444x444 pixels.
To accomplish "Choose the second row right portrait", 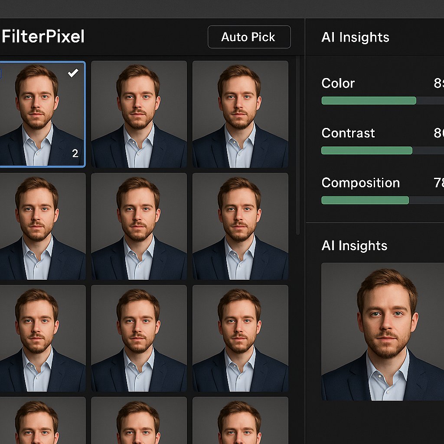I will point(240,226).
